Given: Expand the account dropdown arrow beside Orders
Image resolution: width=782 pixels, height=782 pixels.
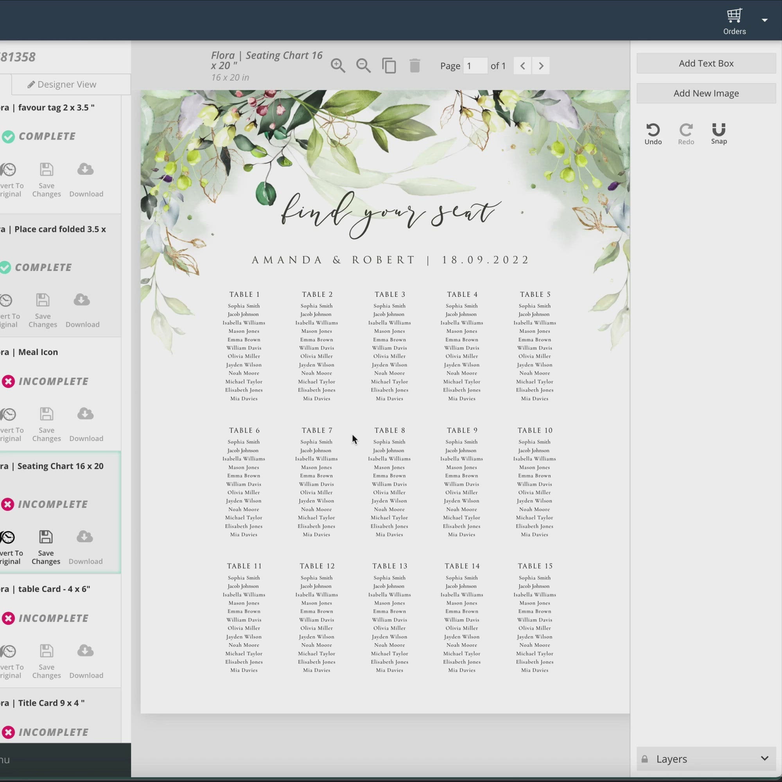Looking at the screenshot, I should (x=764, y=20).
